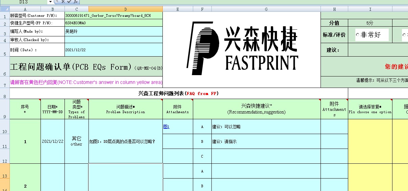Viewport: 408px width, 191px height.
Task: Click option C label in row 12
Action: point(202,156)
